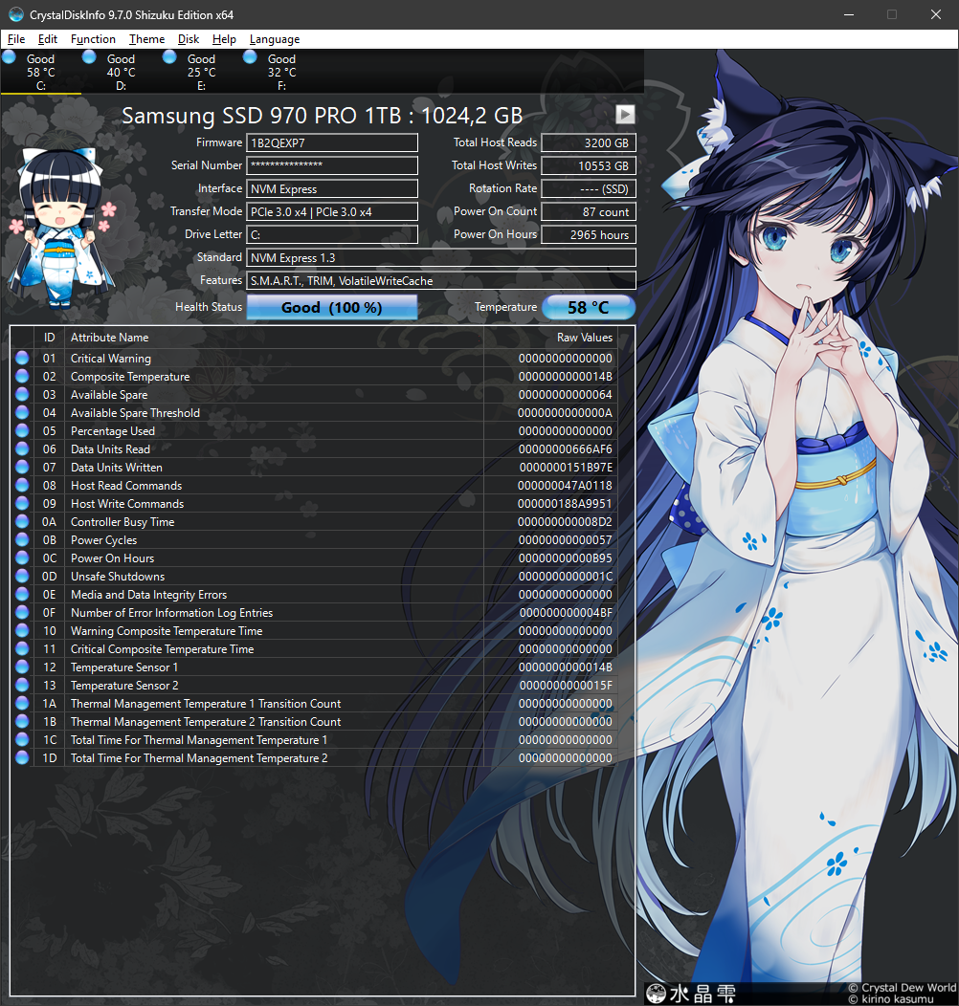This screenshot has height=1006, width=959.
Task: Click the status orb in the 0C Power On Hours row
Action: click(22, 558)
